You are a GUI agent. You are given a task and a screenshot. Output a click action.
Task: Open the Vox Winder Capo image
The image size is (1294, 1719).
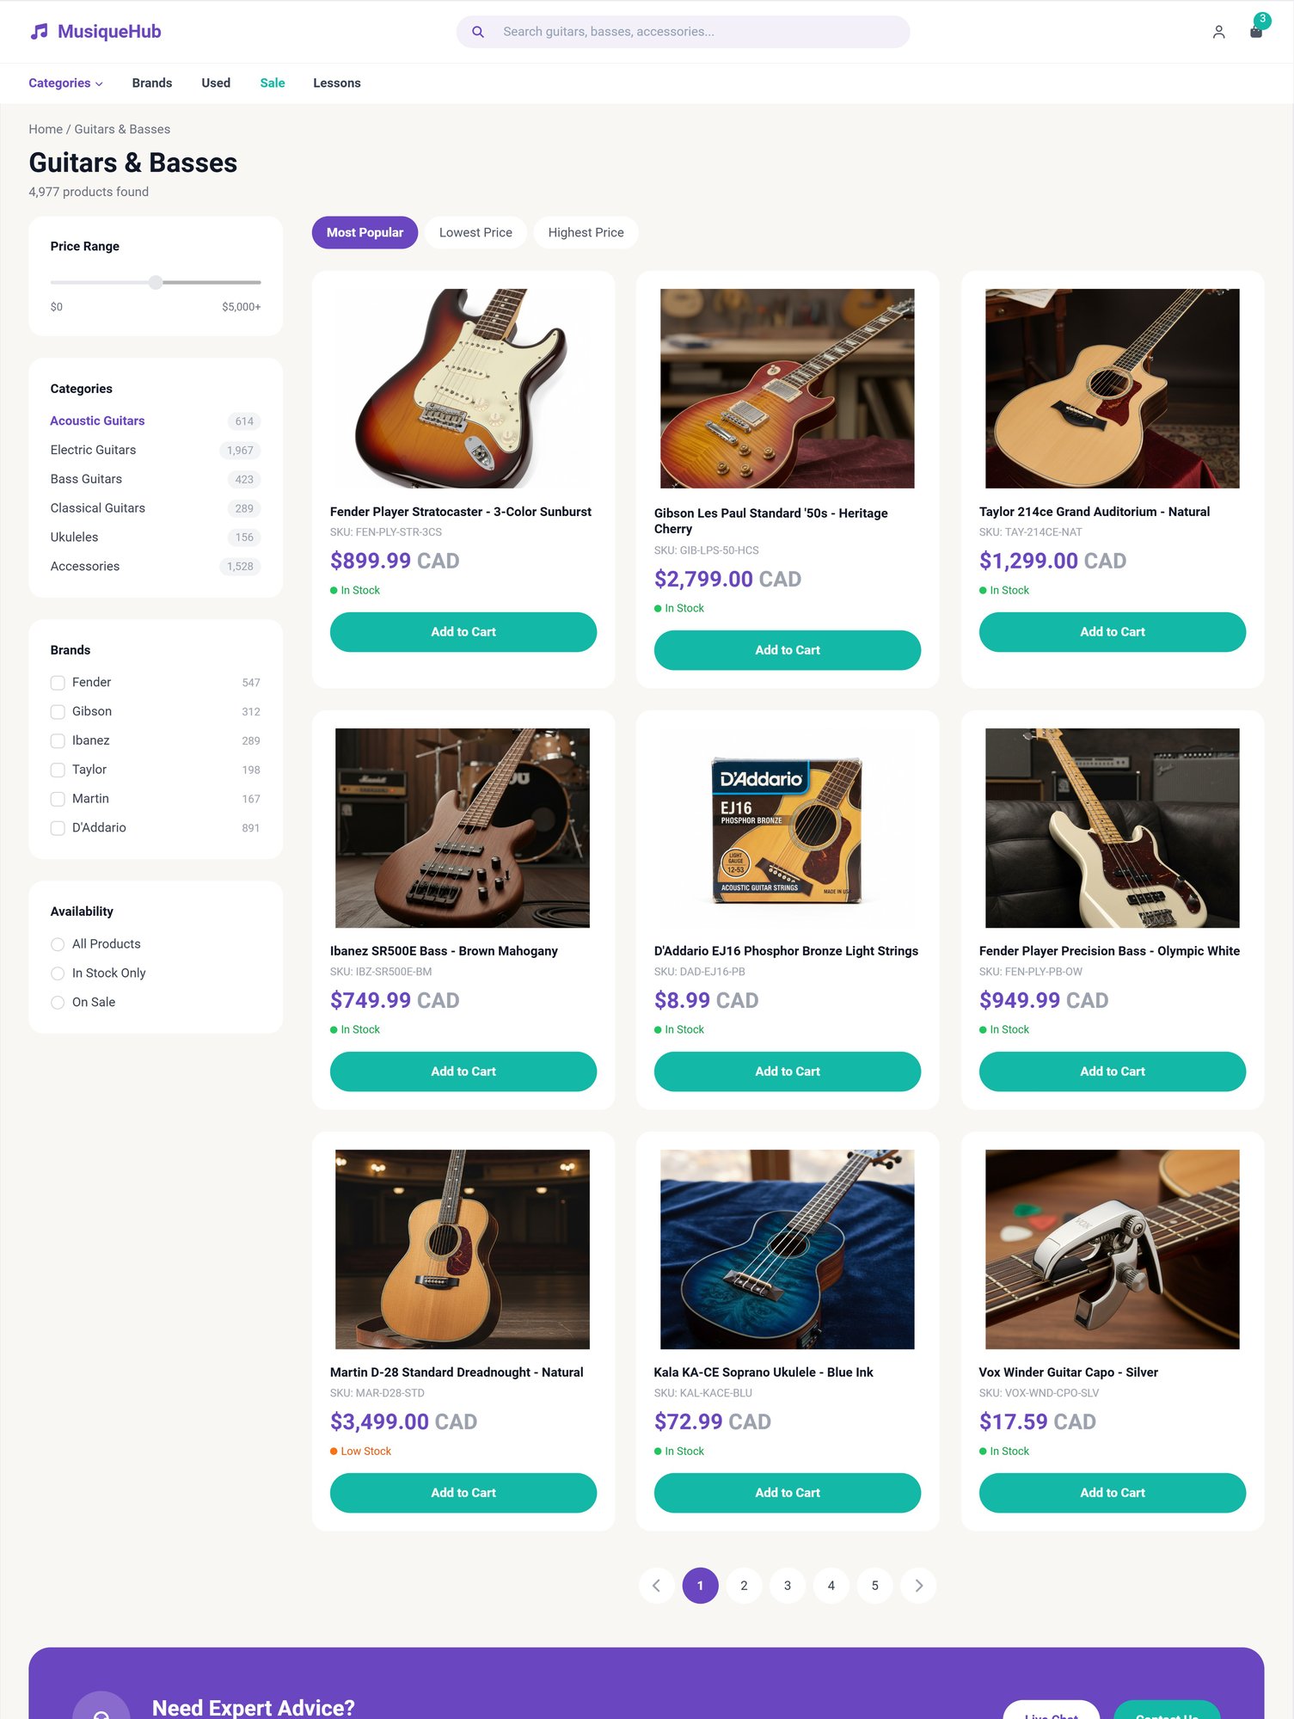[1112, 1249]
